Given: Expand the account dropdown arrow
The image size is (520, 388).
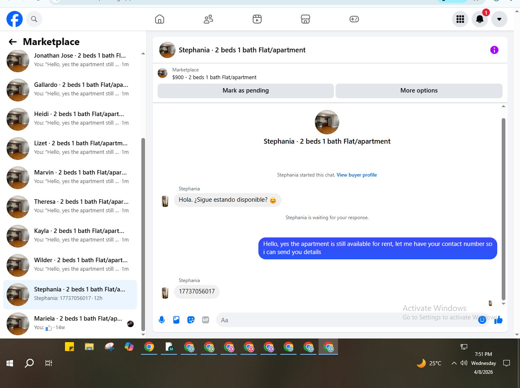Looking at the screenshot, I should [x=499, y=19].
